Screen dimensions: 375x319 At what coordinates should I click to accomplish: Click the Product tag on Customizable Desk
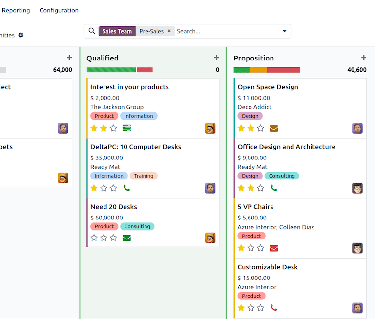251,296
